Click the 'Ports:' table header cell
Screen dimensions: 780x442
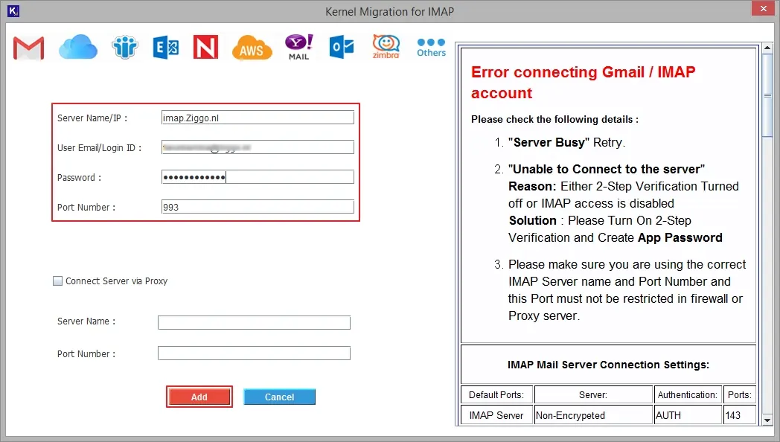coord(740,395)
